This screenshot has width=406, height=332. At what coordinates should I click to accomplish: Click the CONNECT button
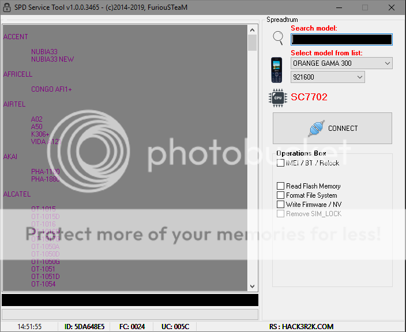point(332,128)
